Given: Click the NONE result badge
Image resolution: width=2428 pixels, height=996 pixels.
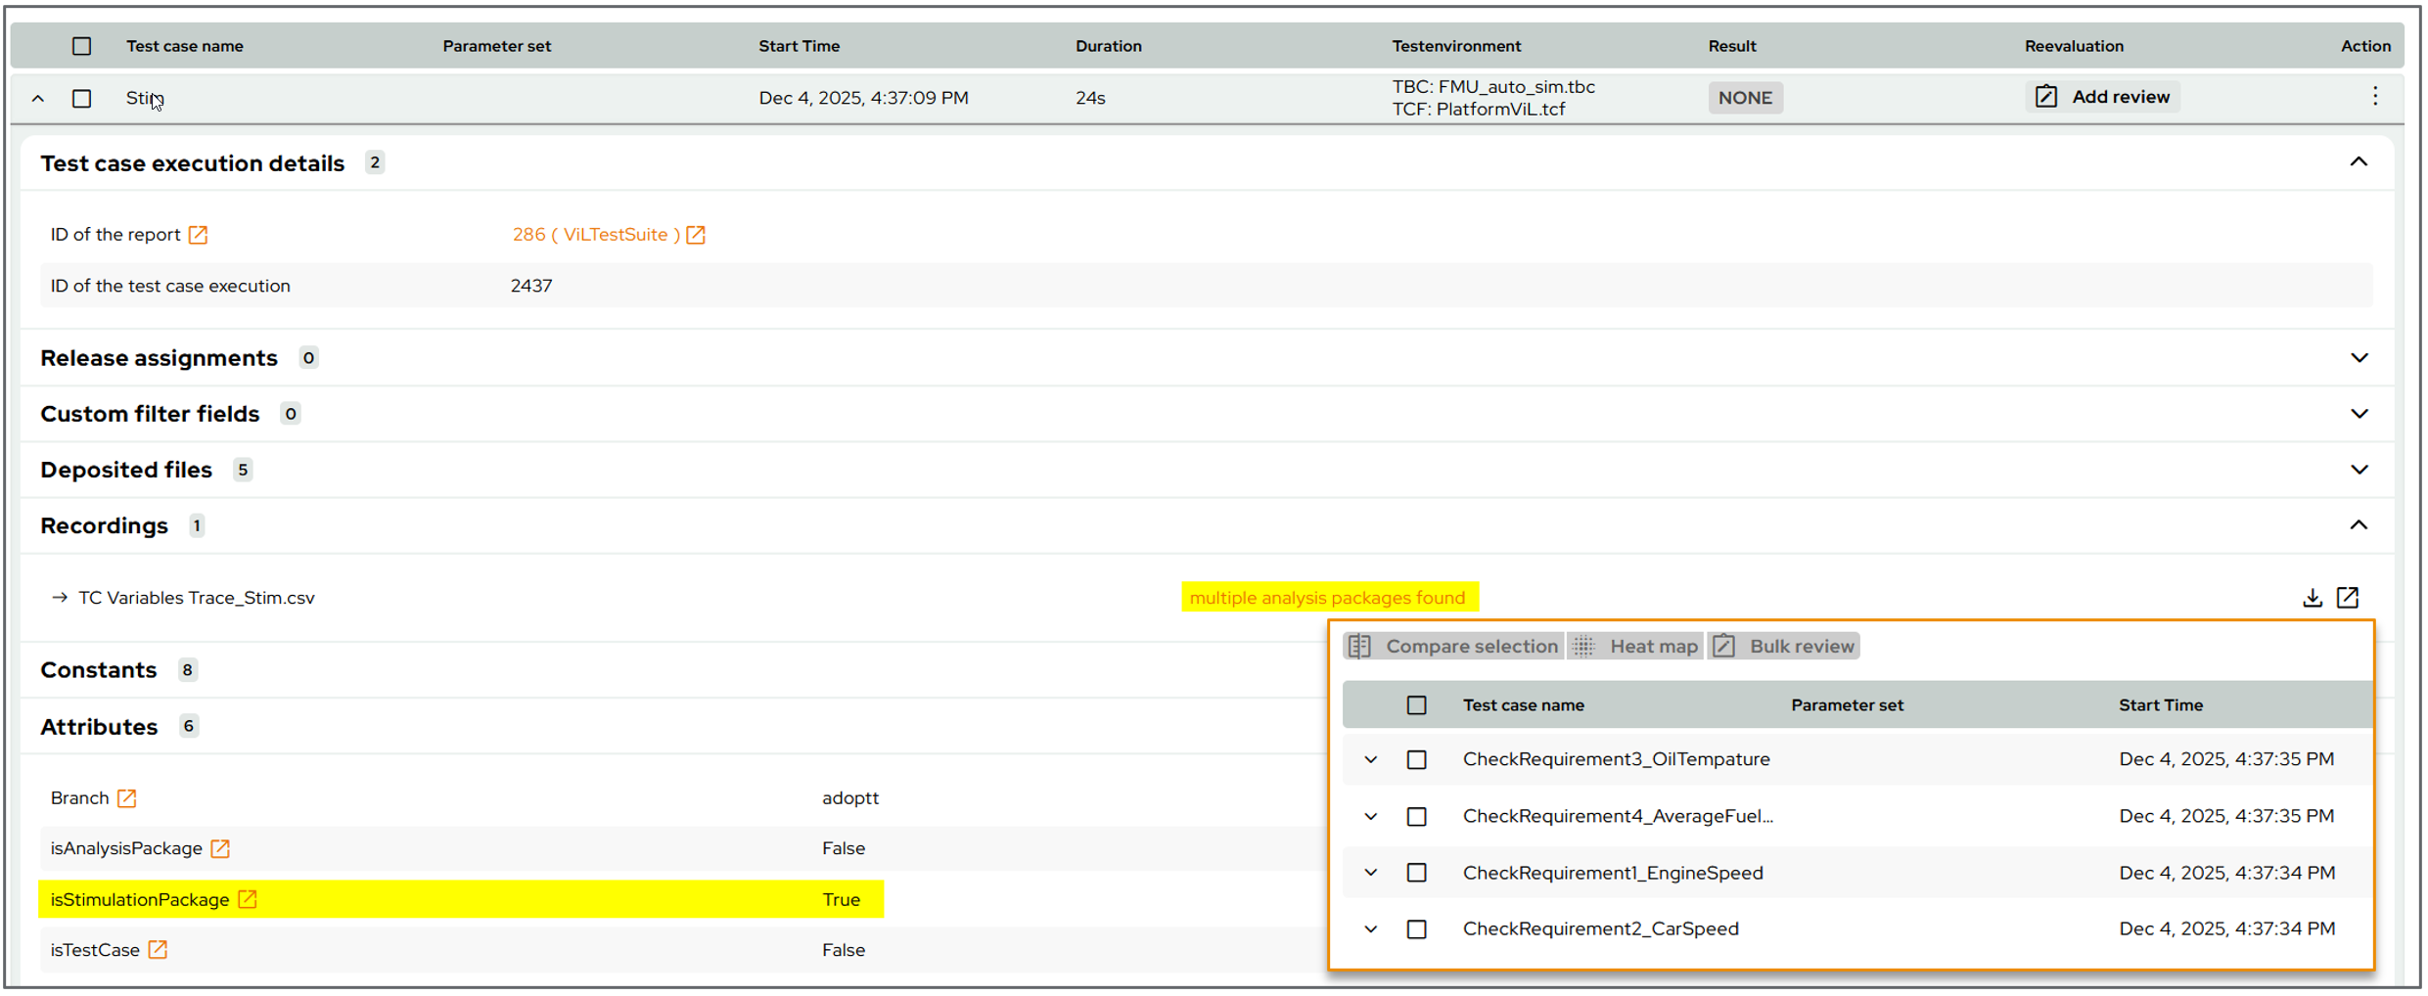Looking at the screenshot, I should click(x=1745, y=97).
